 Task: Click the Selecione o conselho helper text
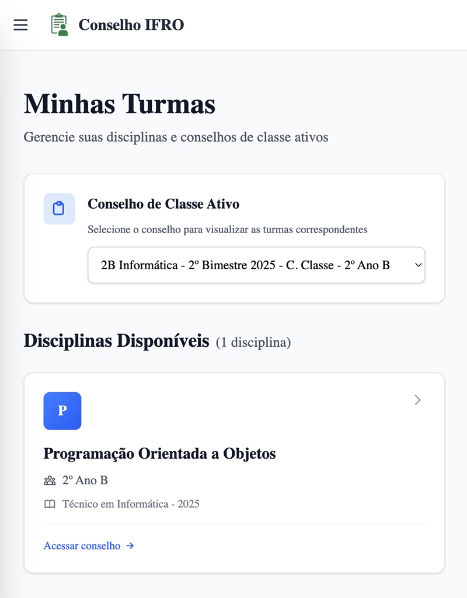228,230
